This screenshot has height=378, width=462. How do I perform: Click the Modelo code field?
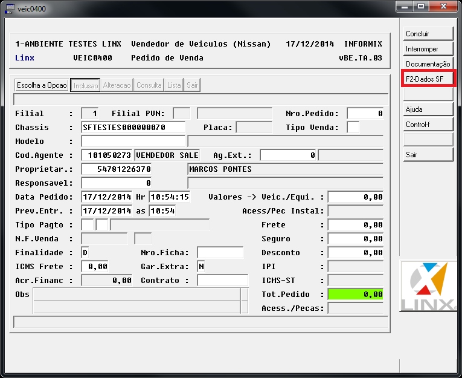point(133,141)
